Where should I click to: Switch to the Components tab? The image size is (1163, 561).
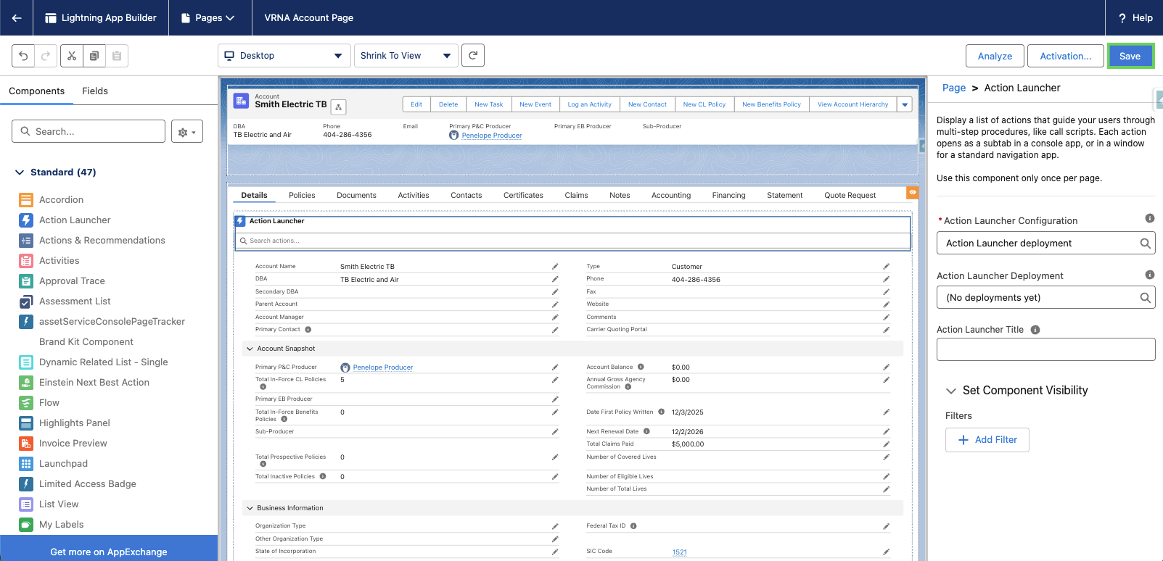coord(37,91)
